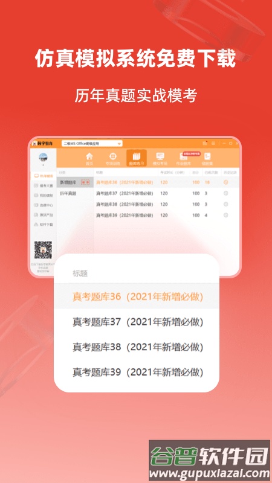Select 真考题库39 row in the app table

(167, 215)
